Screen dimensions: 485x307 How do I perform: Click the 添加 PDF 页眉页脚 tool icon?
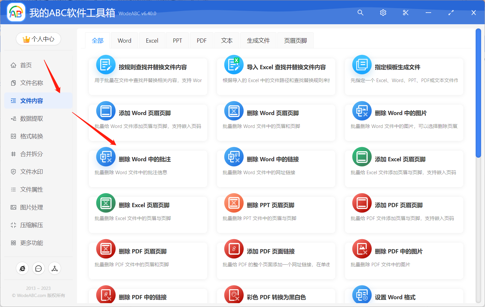(x=361, y=203)
